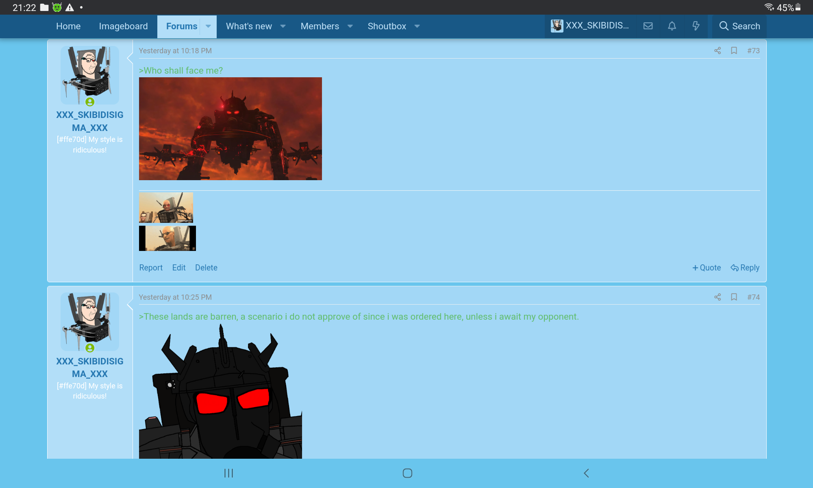Share post #74 via share icon
Image resolution: width=813 pixels, height=488 pixels.
[717, 297]
